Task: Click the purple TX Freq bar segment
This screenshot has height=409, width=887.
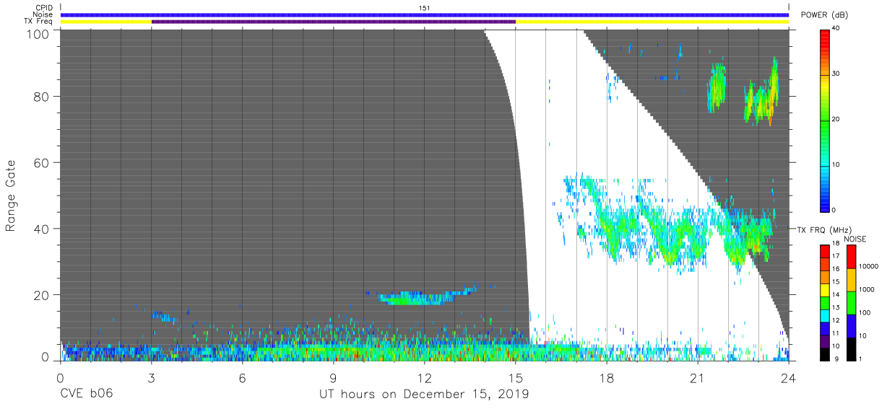Action: point(334,22)
